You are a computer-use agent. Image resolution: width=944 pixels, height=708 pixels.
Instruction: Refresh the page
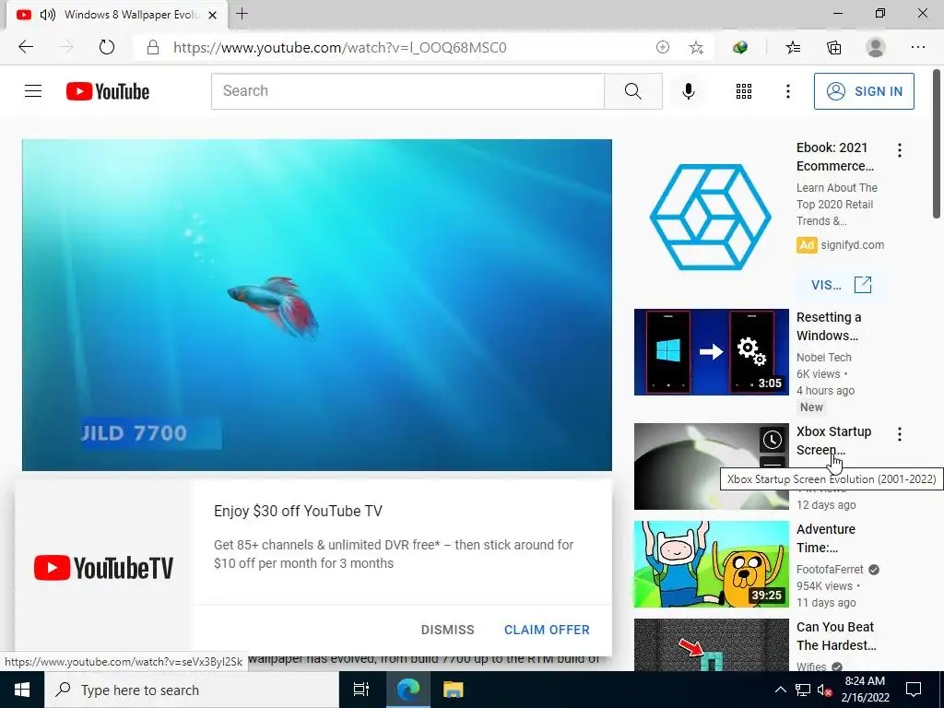pyautogui.click(x=107, y=47)
